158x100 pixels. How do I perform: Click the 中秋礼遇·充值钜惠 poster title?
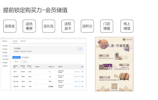pyautogui.click(x=115, y=46)
